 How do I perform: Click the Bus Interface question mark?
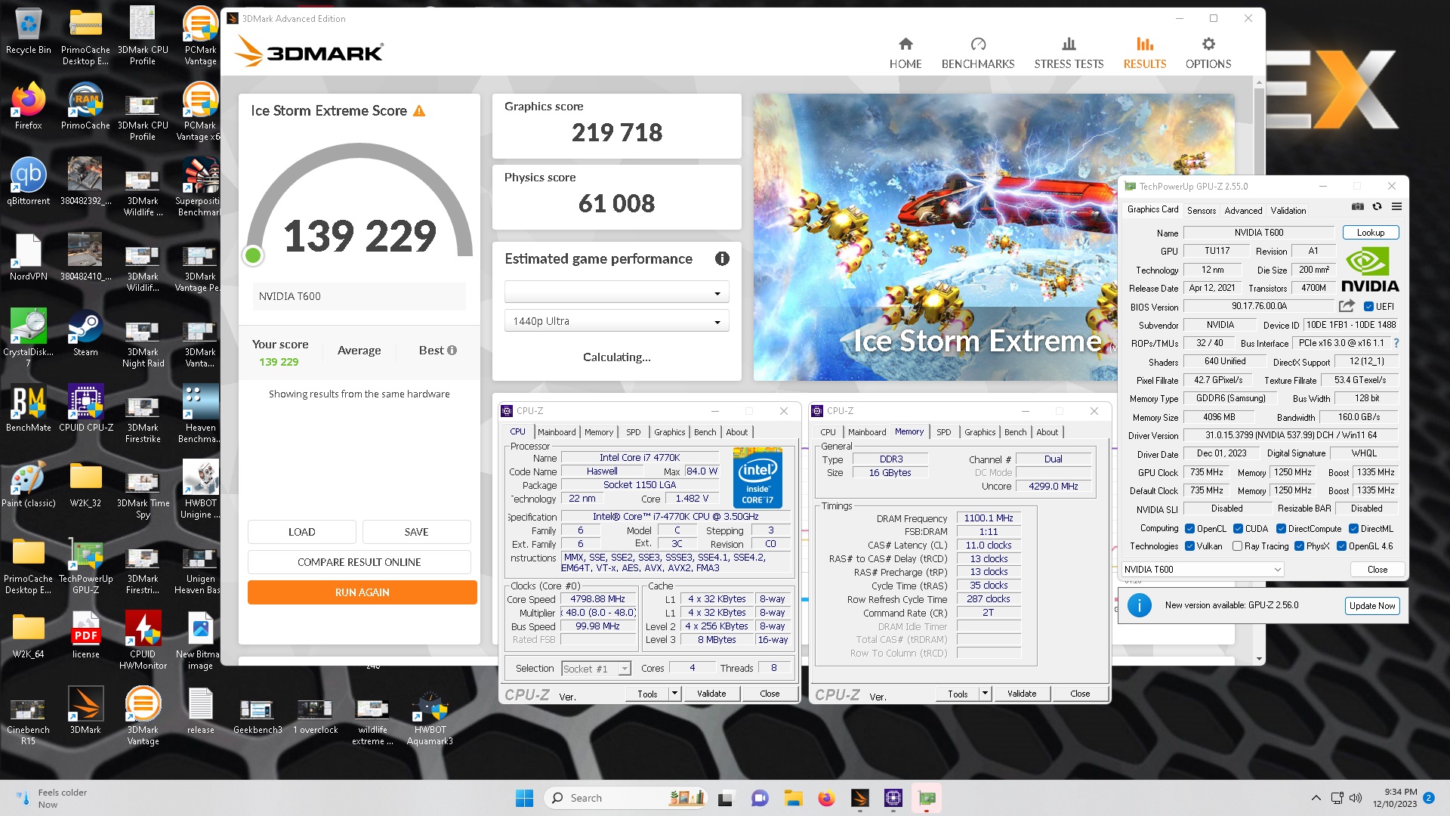[1396, 343]
